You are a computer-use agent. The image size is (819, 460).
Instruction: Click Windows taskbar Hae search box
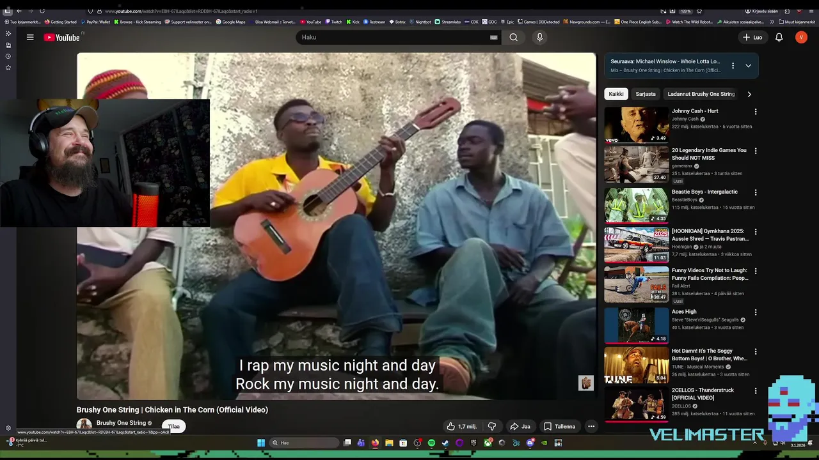click(x=304, y=443)
